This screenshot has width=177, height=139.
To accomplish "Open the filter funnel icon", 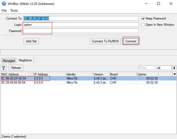I will pos(4,68).
